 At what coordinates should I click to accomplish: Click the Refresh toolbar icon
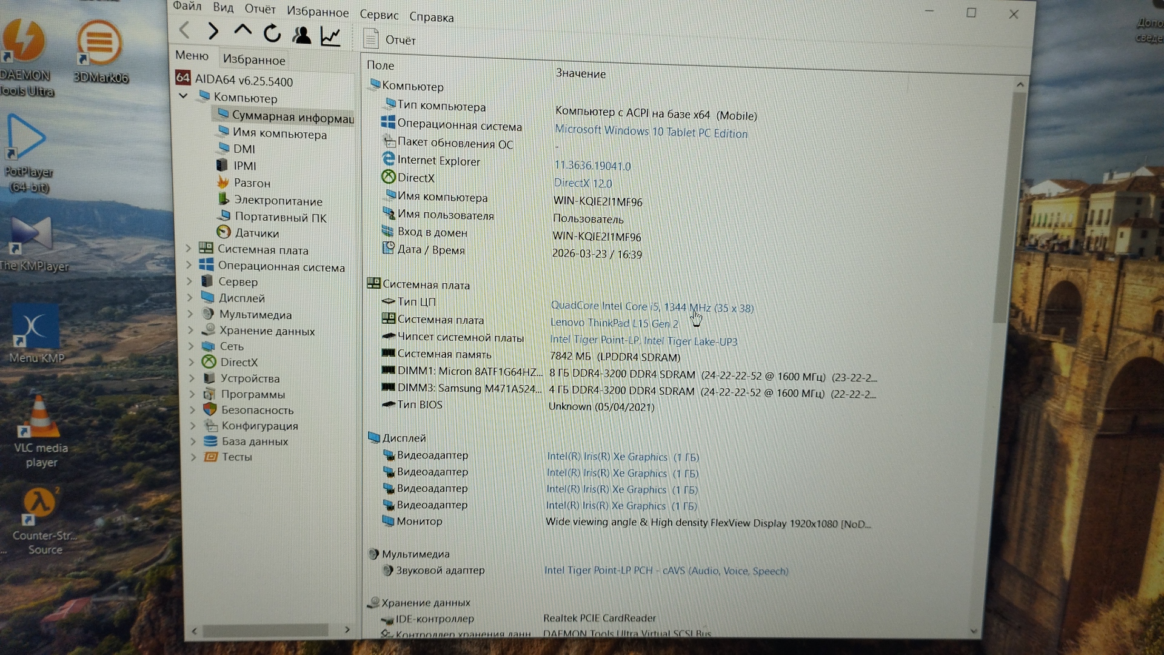(x=272, y=33)
